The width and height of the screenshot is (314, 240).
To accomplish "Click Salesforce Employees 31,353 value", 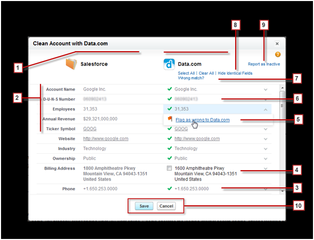I will (90, 109).
